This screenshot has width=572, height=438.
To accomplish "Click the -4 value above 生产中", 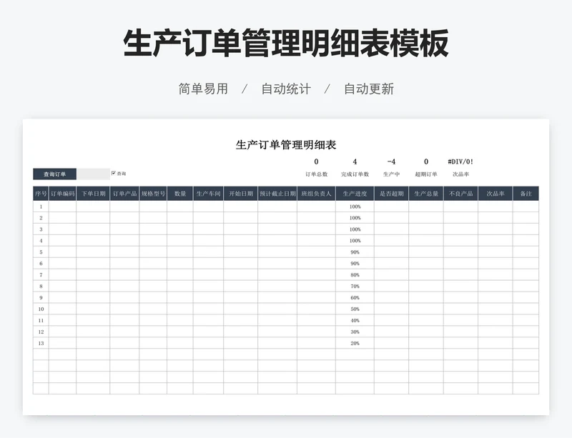I will coord(391,161).
